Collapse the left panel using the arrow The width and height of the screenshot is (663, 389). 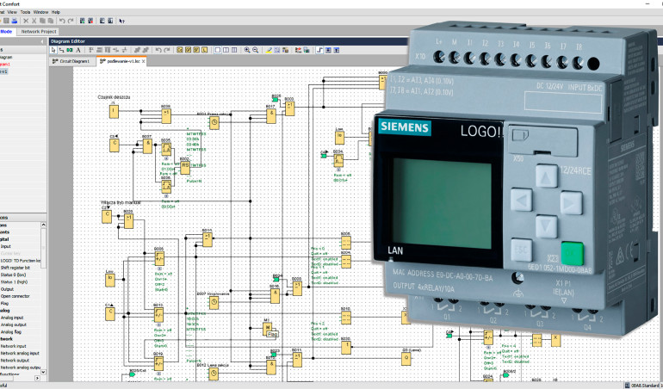click(x=41, y=40)
